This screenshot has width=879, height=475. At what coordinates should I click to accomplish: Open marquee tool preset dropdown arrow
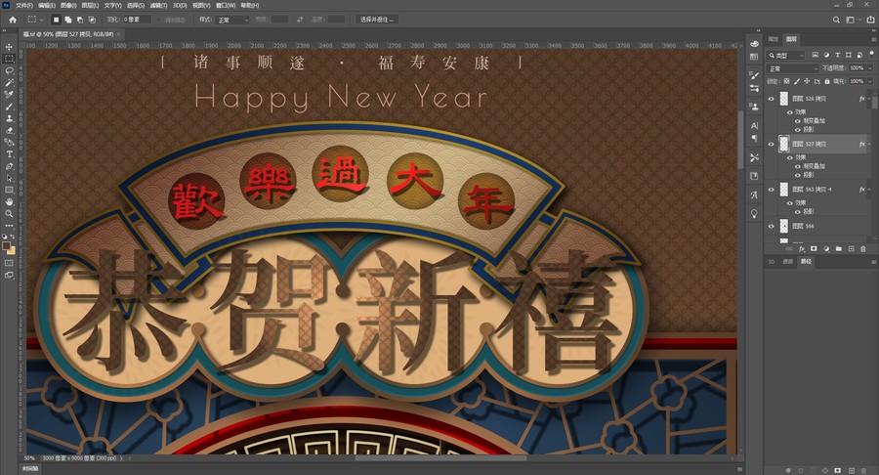tap(41, 20)
